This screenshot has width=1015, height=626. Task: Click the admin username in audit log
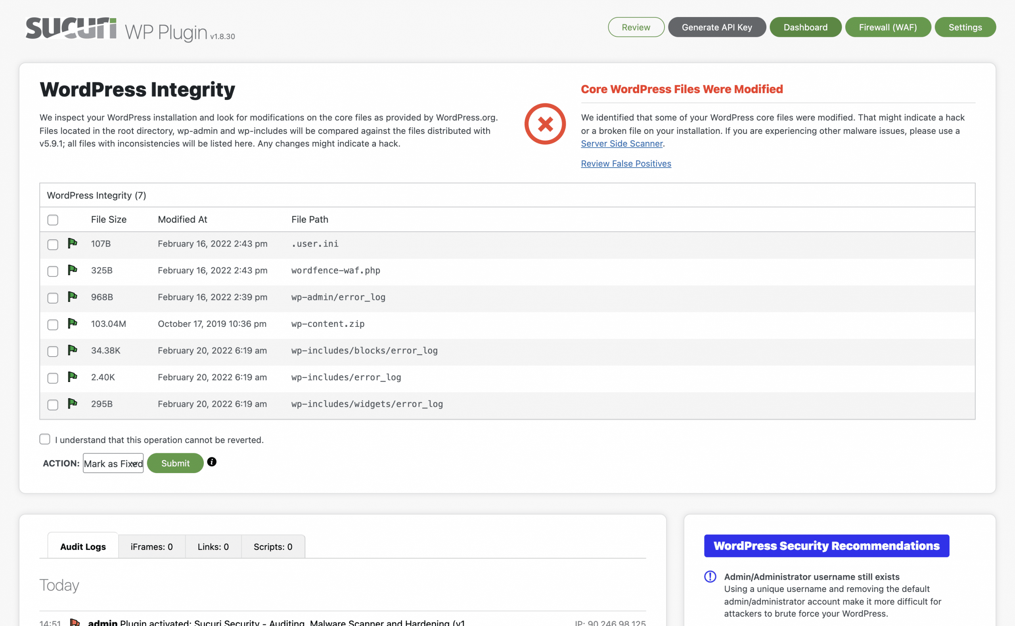point(102,622)
